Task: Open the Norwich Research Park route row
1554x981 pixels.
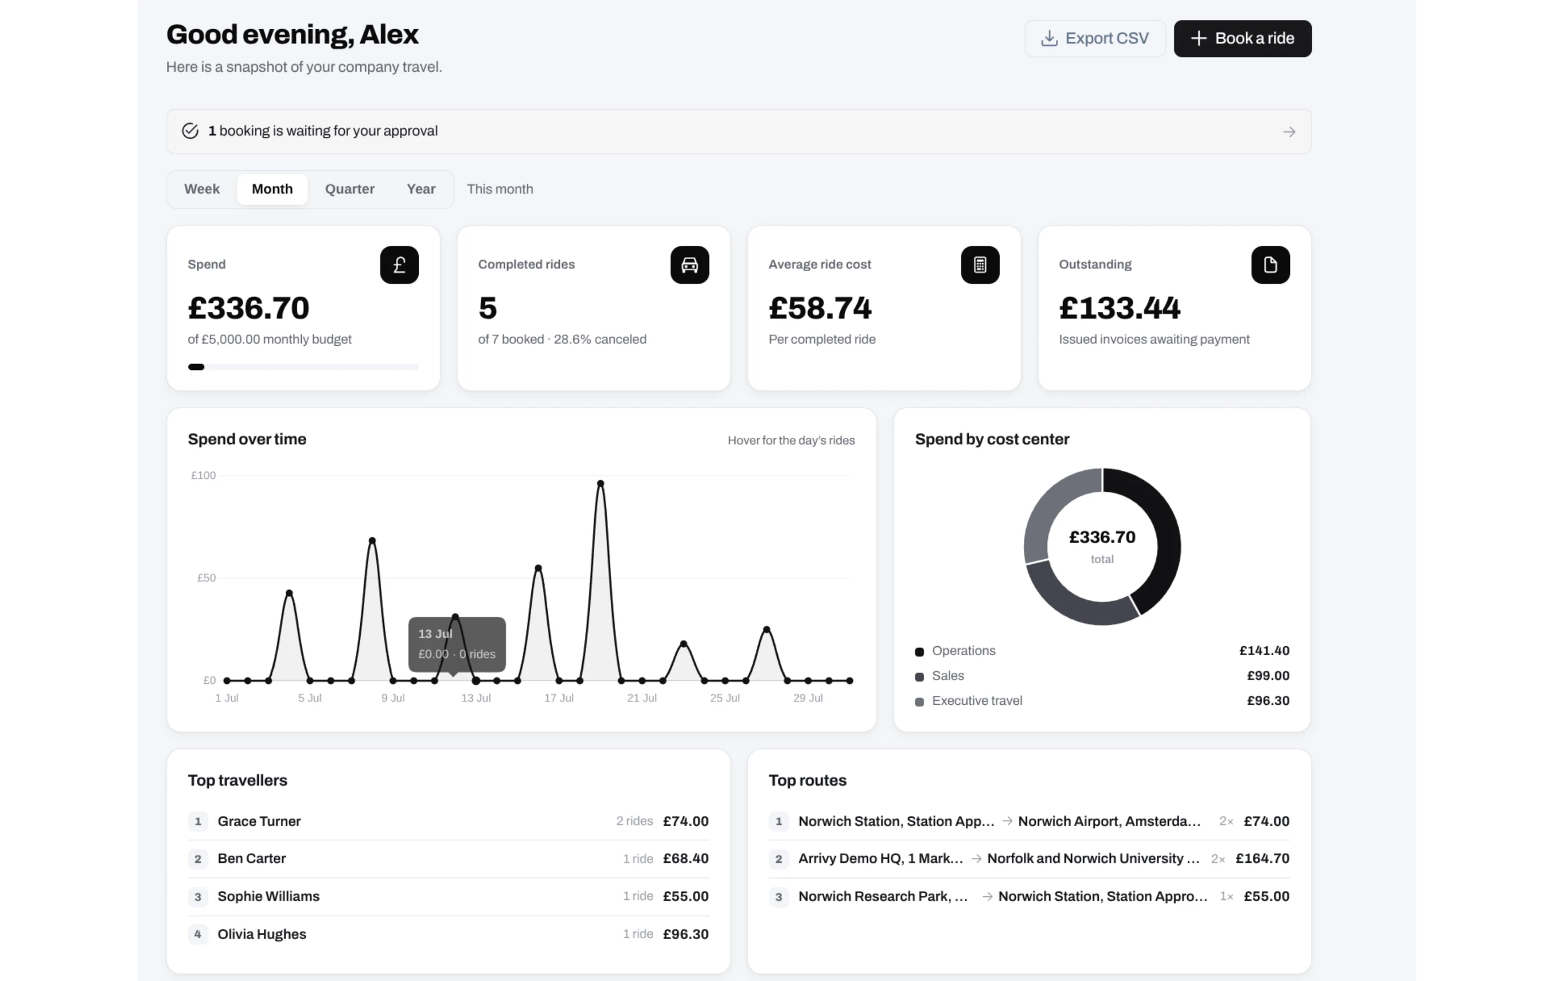Action: click(x=1029, y=897)
